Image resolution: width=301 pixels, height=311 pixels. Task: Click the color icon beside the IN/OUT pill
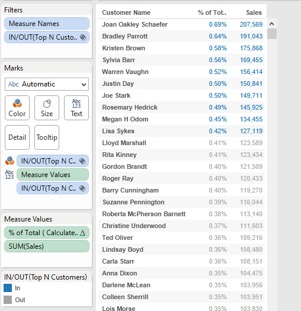(x=9, y=161)
